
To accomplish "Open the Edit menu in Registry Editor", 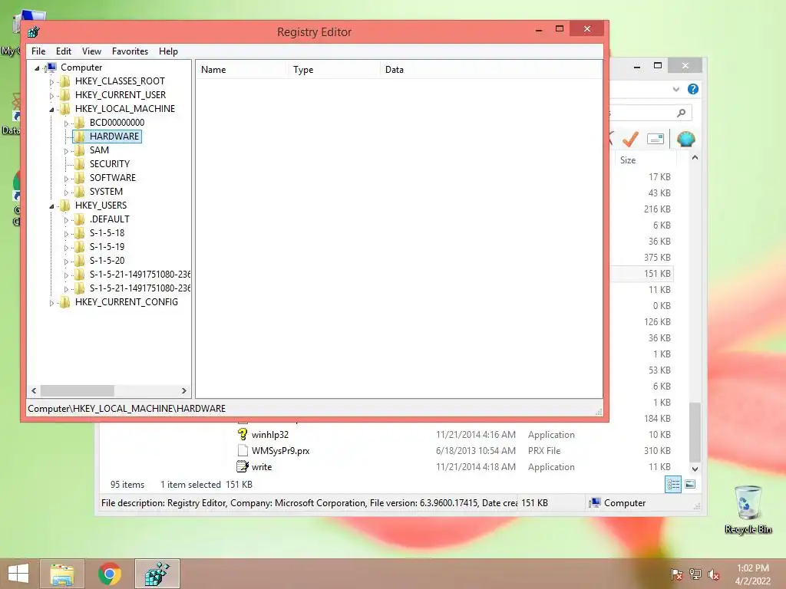I will tap(64, 51).
